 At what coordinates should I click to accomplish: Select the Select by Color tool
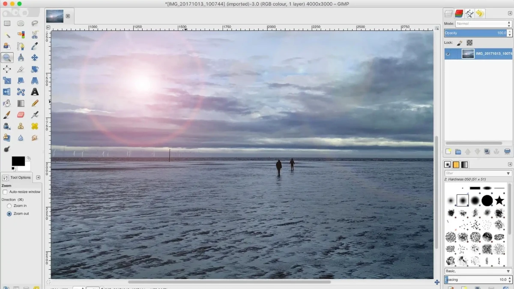21,35
